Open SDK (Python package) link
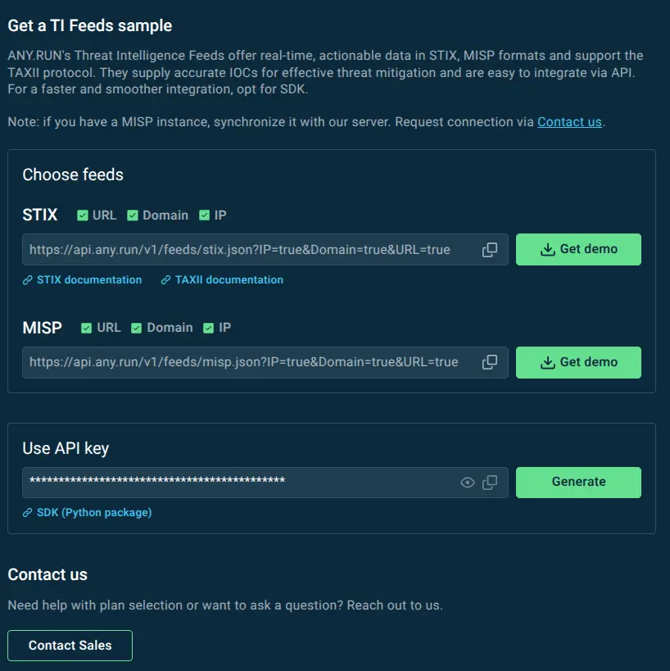Screen dimensions: 670x671 [94, 512]
